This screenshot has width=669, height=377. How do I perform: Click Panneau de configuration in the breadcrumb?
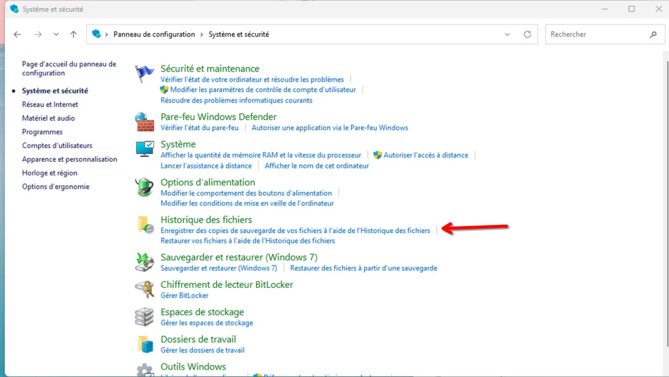pyautogui.click(x=154, y=34)
